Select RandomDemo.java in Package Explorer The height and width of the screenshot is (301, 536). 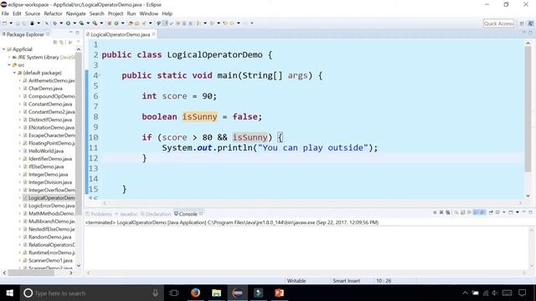(x=49, y=237)
